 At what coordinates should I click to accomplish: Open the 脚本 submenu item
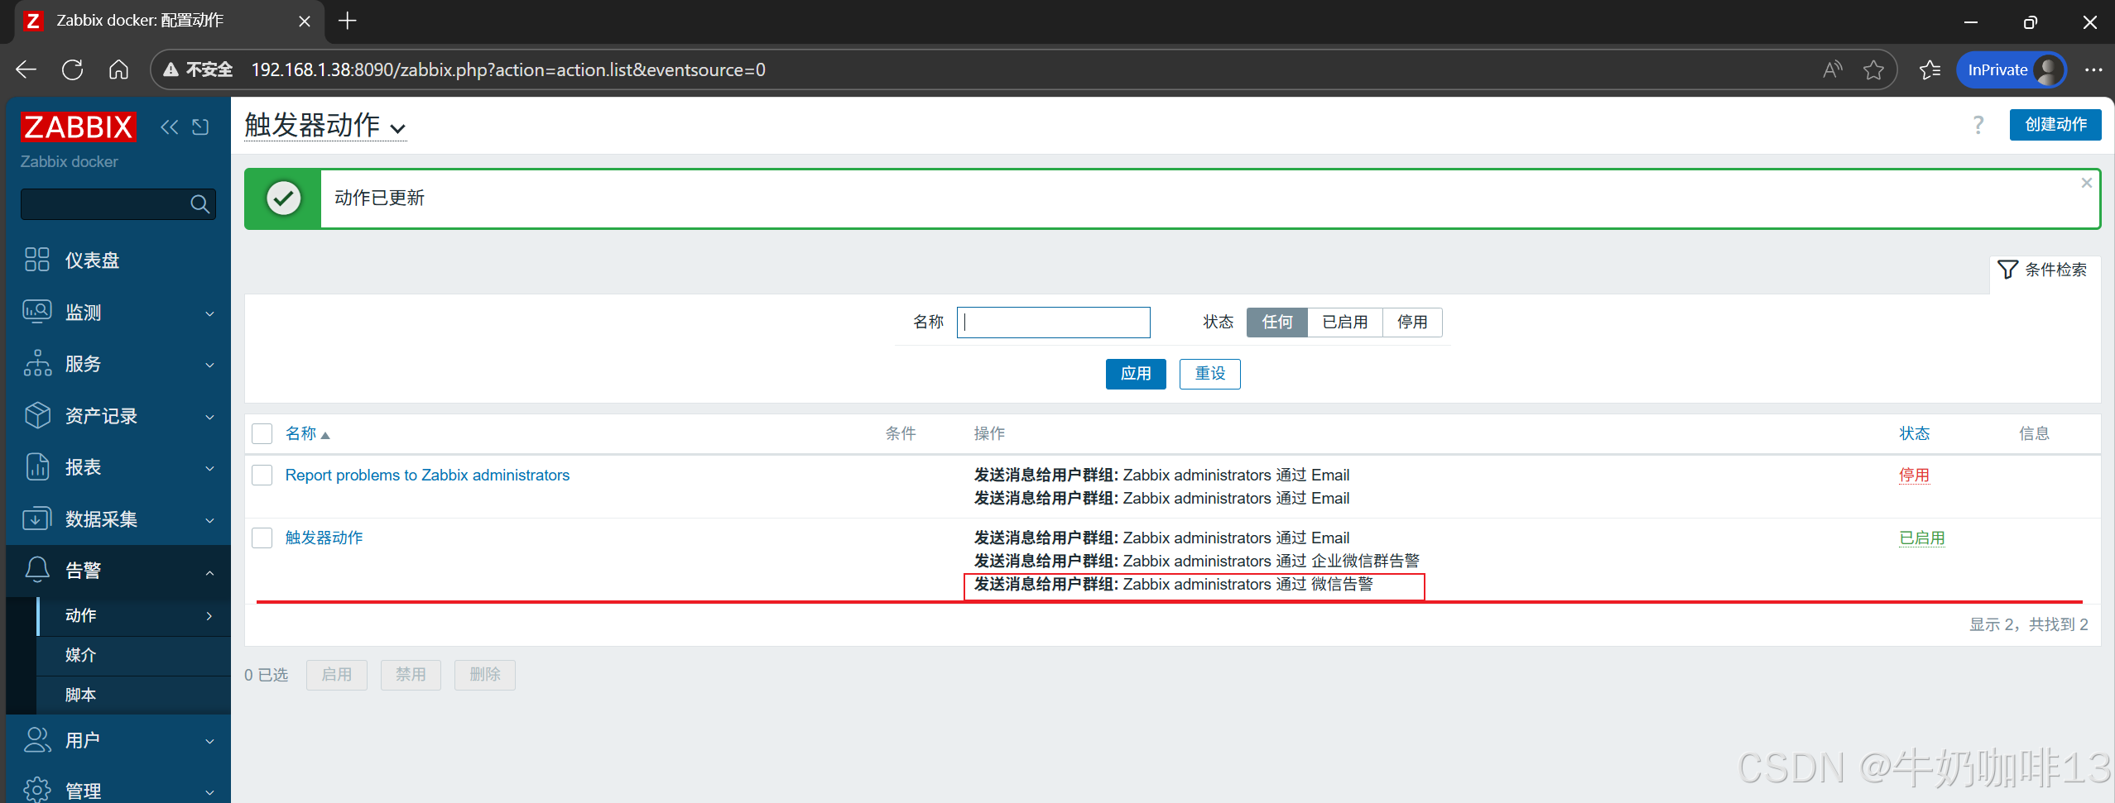[x=134, y=695]
